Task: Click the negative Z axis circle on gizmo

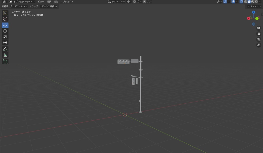Action: coord(253,24)
